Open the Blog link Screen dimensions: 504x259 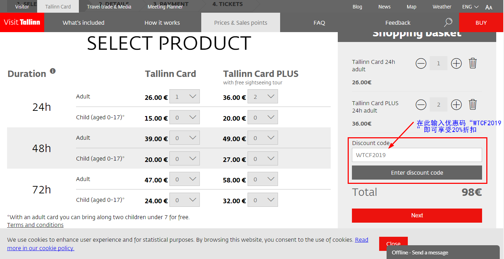[x=357, y=7]
